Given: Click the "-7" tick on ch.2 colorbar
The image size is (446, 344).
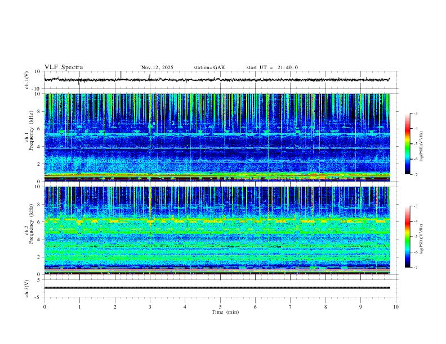Looking at the screenshot, I should (416, 268).
